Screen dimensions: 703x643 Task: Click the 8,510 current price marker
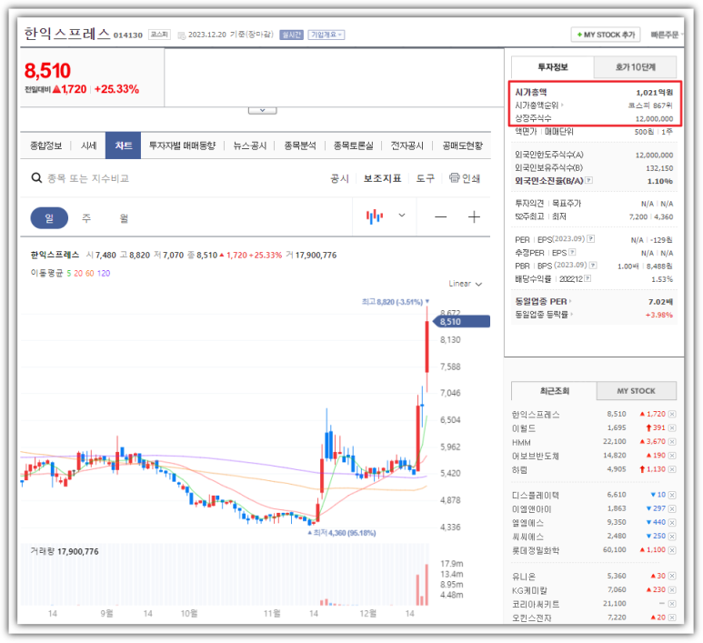pos(462,322)
